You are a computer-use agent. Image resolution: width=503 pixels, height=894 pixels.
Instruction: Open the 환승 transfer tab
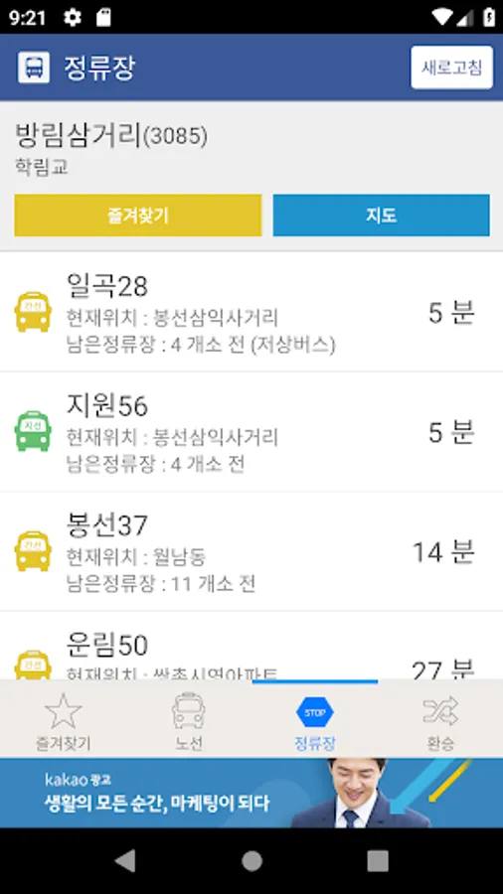(440, 721)
